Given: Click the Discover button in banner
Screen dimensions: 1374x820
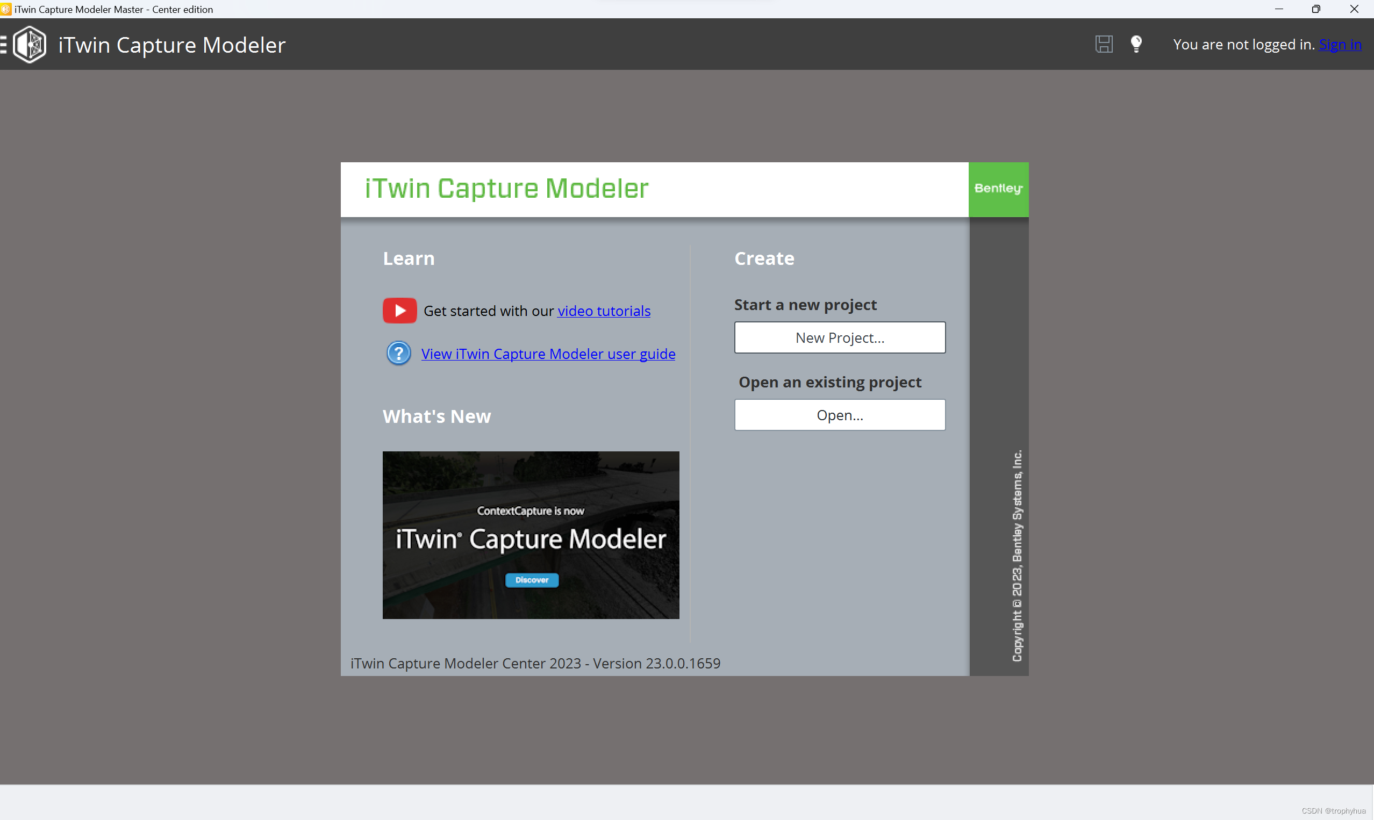Looking at the screenshot, I should tap(532, 580).
